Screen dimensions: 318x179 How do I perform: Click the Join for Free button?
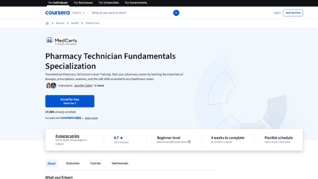point(293,13)
